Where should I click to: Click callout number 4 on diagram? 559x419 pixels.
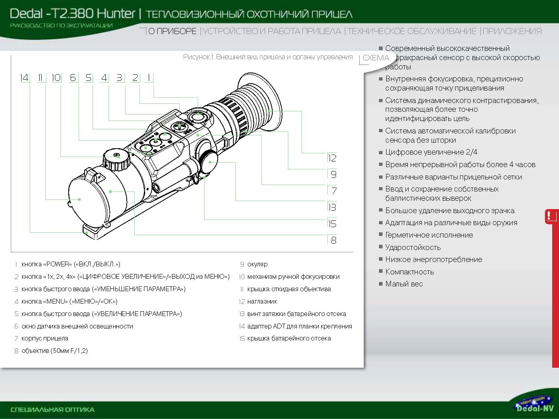point(104,78)
